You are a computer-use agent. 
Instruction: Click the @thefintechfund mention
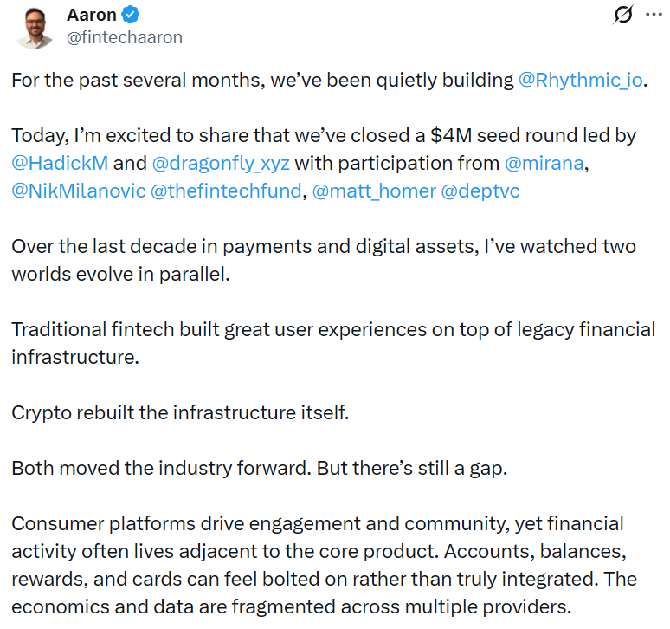227,191
